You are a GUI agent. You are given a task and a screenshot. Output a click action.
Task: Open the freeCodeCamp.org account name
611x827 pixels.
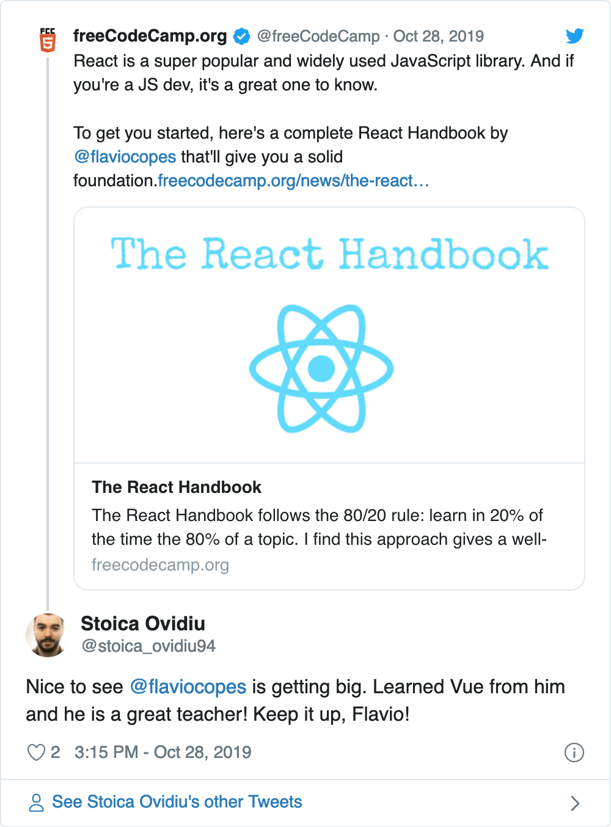coord(150,36)
